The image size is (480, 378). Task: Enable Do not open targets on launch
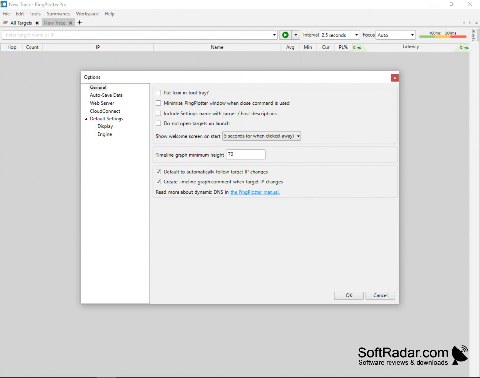(x=158, y=124)
